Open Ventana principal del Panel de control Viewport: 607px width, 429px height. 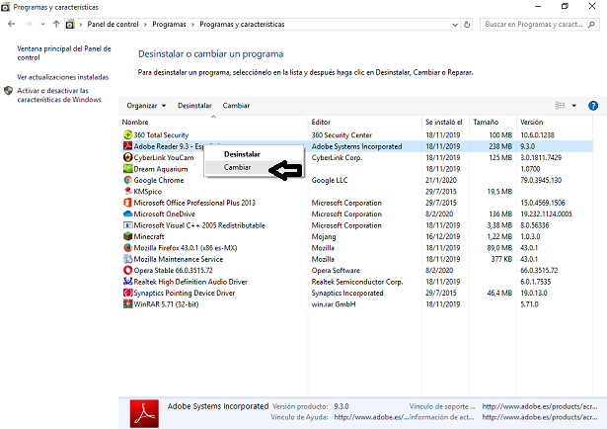click(64, 53)
